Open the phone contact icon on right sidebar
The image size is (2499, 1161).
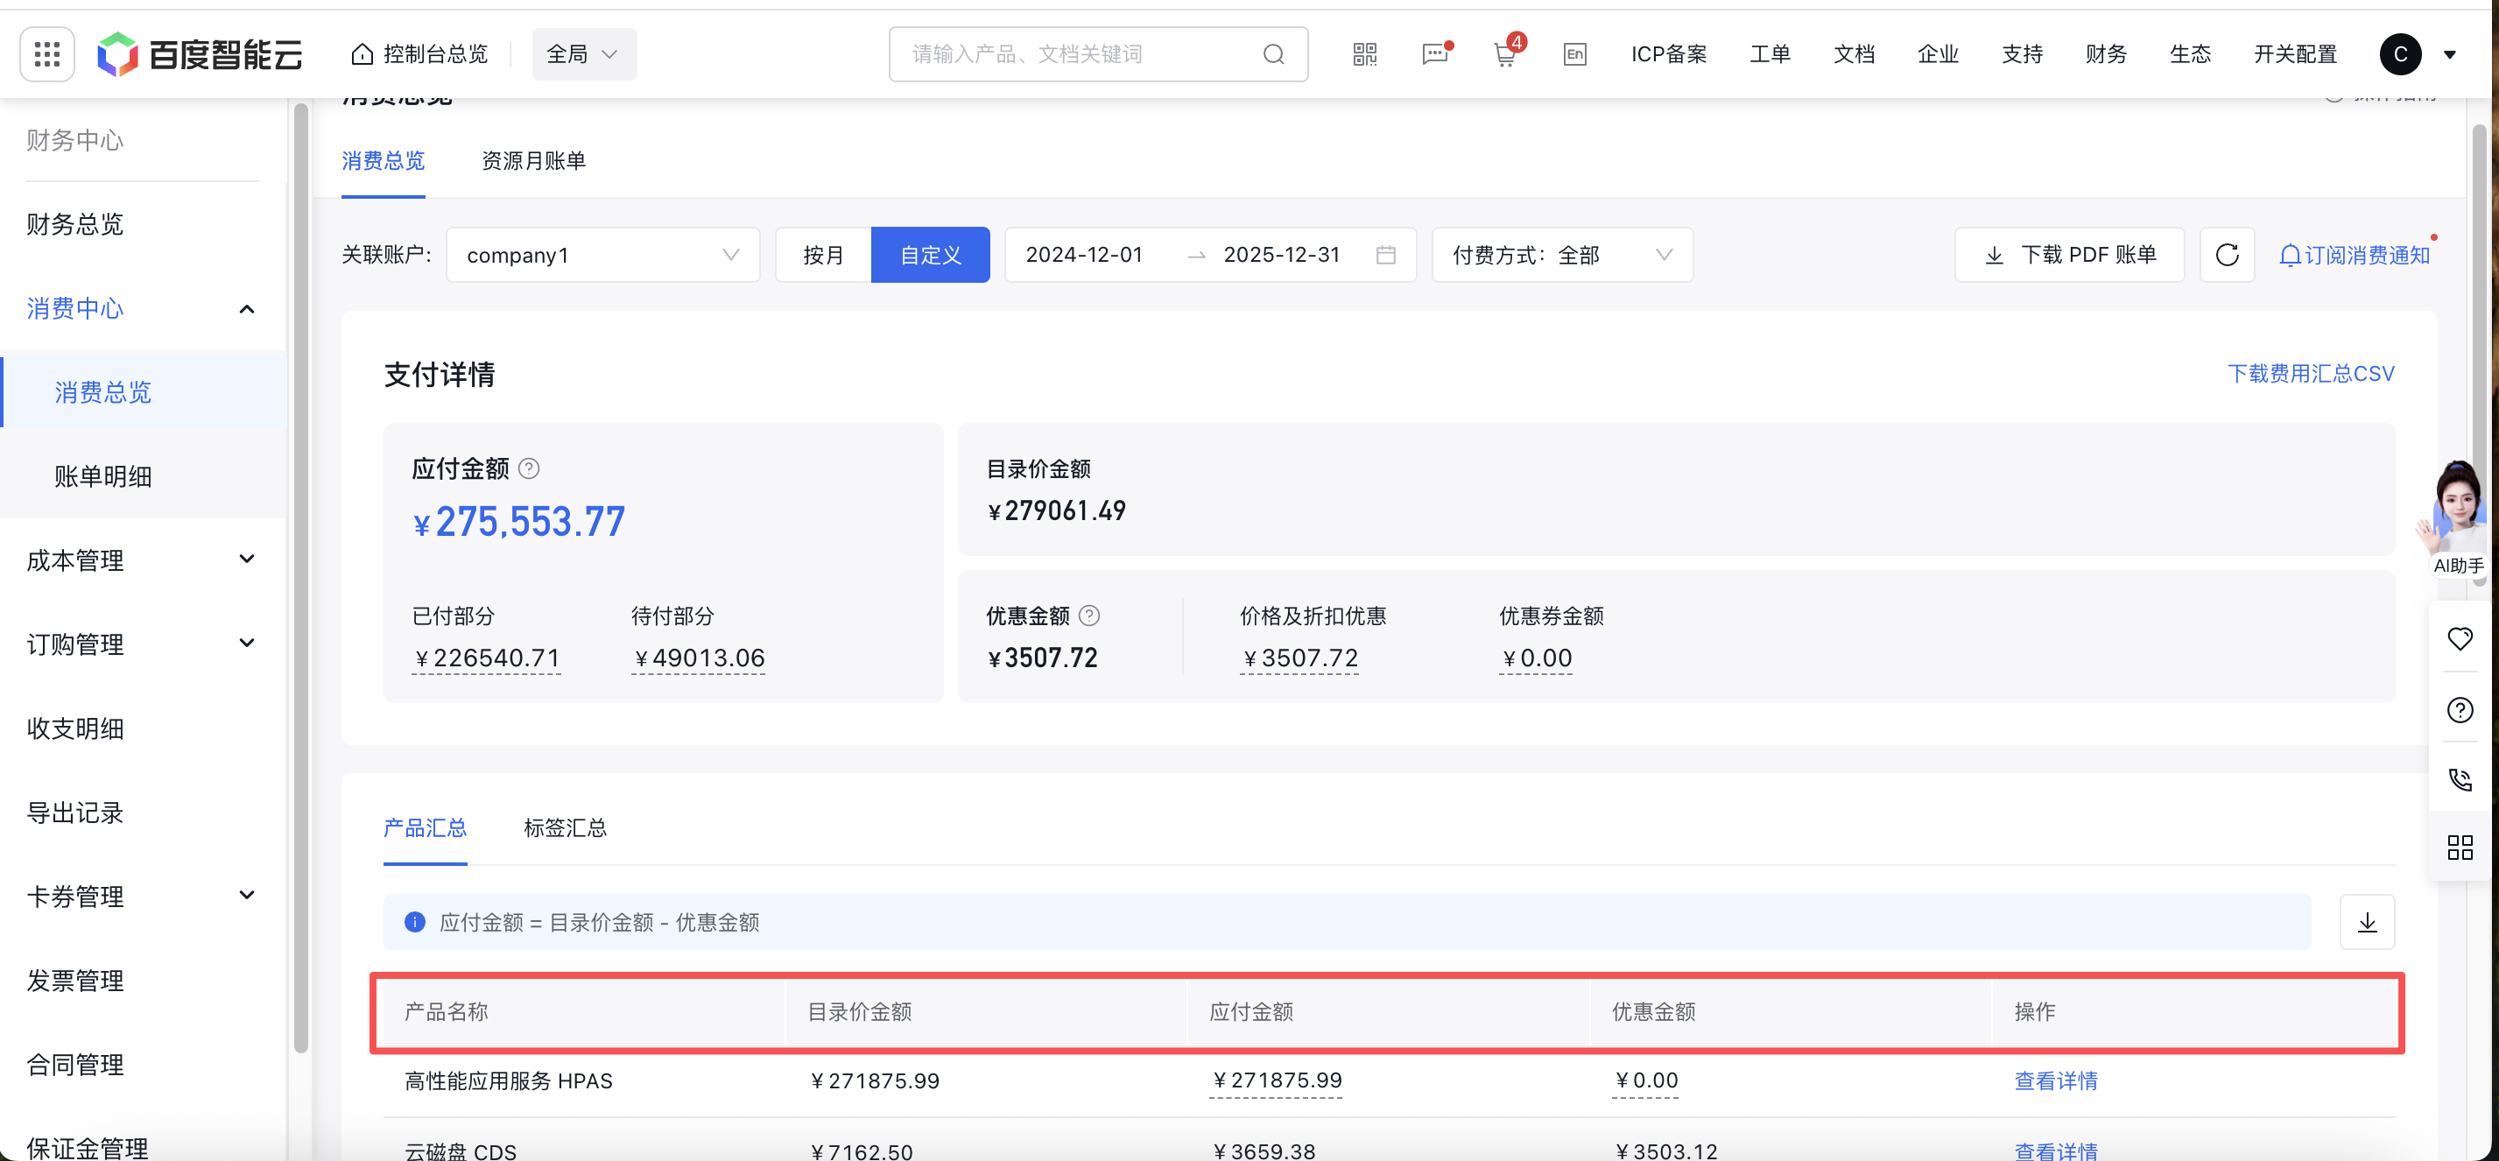[x=2460, y=779]
